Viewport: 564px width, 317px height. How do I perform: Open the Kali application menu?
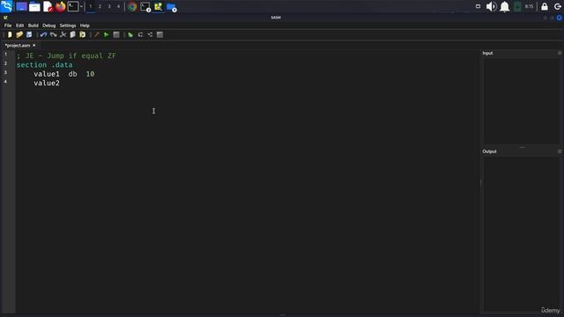[6, 6]
